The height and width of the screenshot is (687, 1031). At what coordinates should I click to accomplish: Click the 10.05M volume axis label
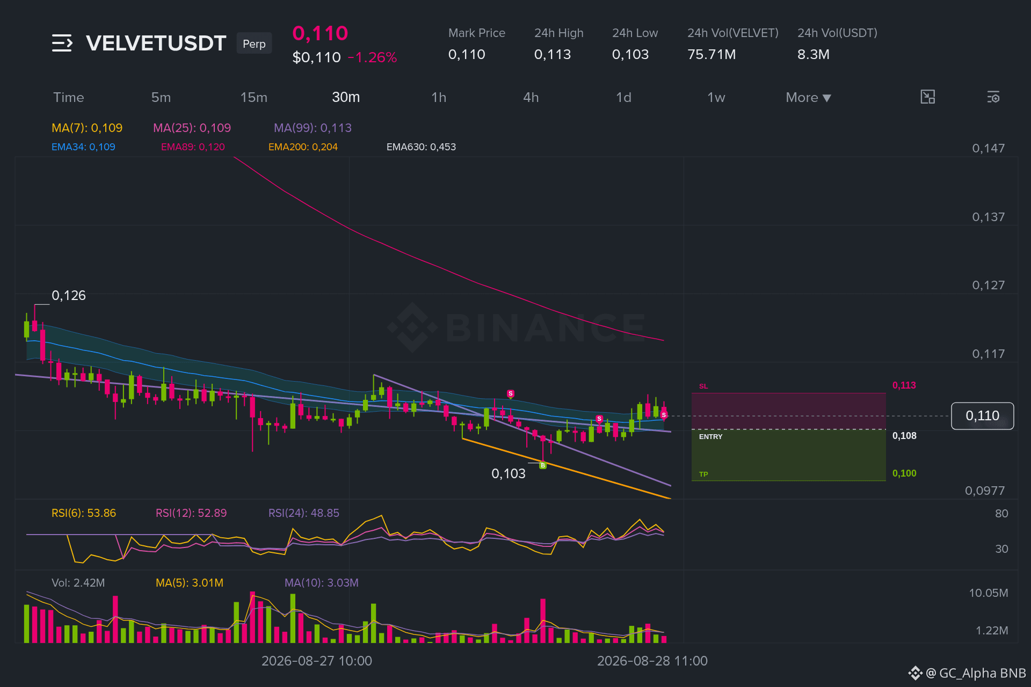(x=988, y=593)
